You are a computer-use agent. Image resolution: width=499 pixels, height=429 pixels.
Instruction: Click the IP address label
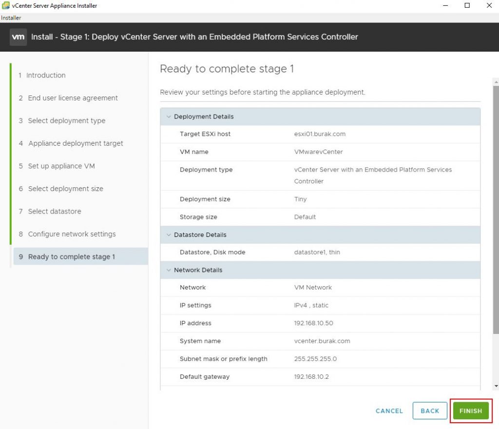[195, 323]
